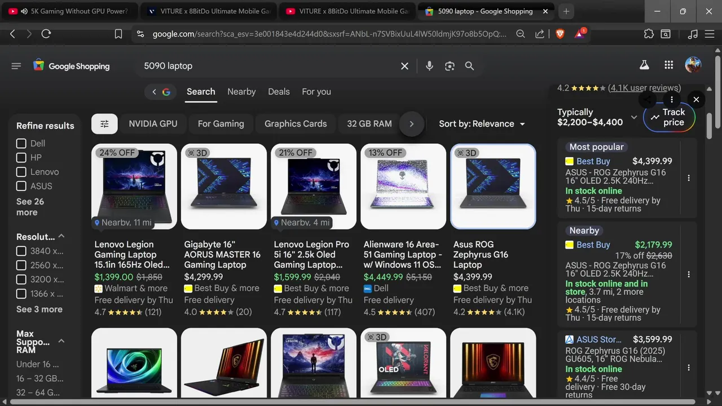The width and height of the screenshot is (722, 406).
Task: Switch to the Deals tab
Action: click(x=279, y=92)
